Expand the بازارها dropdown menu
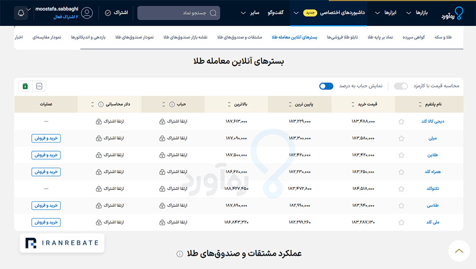The height and width of the screenshot is (269, 476). (x=409, y=13)
